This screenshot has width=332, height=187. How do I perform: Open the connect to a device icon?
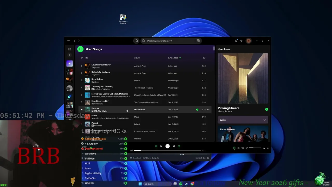(243, 148)
